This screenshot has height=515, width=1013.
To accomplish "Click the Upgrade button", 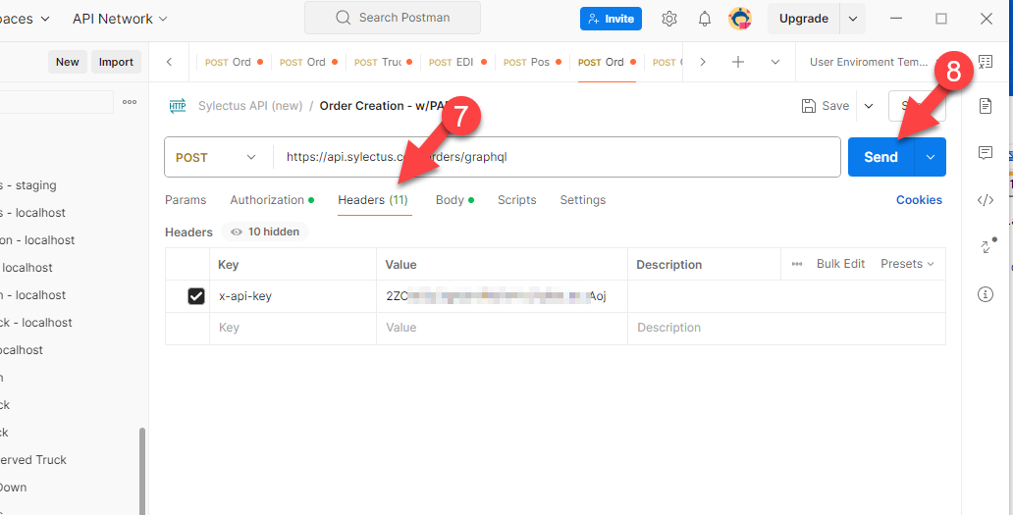I will 804,19.
